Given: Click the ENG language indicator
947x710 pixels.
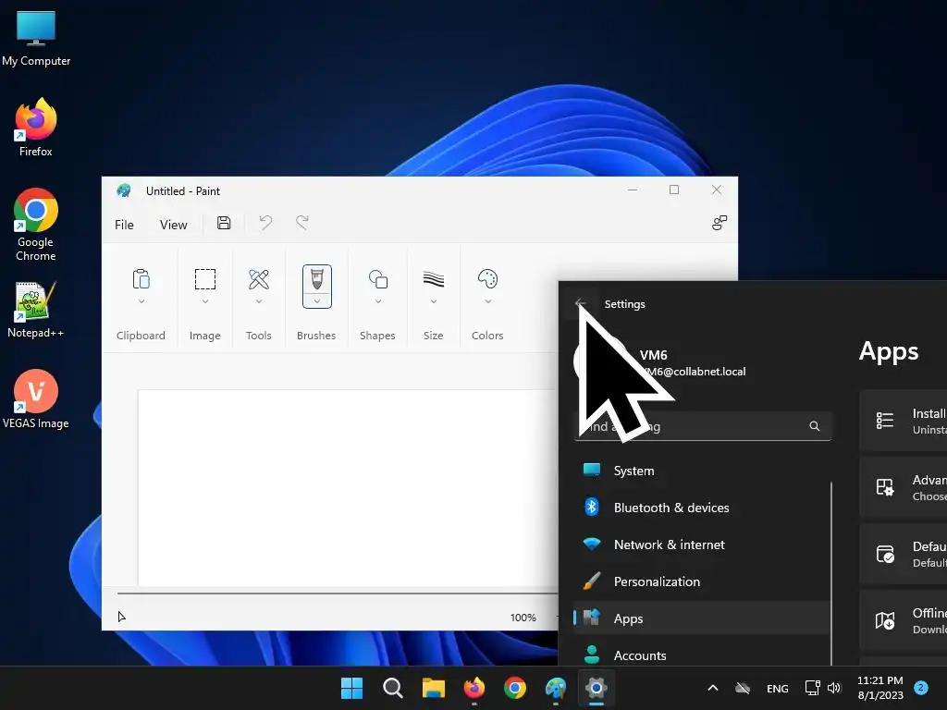Looking at the screenshot, I should (x=777, y=688).
